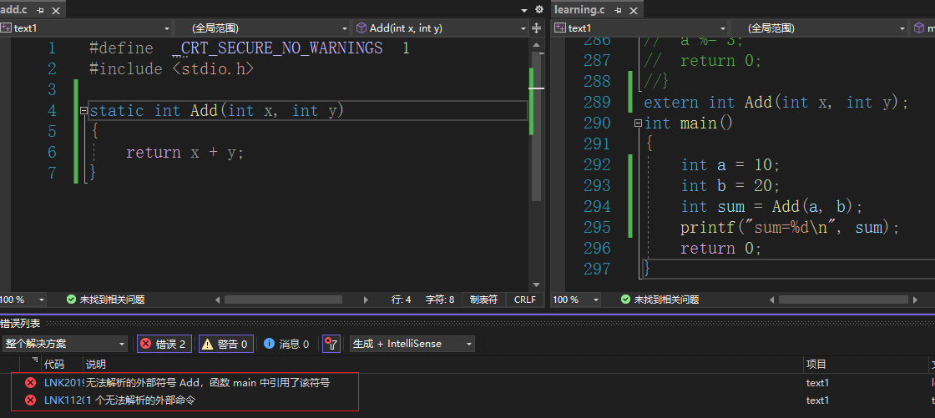Screen dimensions: 935x418
Task: Place cursor on the printf line in learning.c
Action: pyautogui.click(x=790, y=227)
